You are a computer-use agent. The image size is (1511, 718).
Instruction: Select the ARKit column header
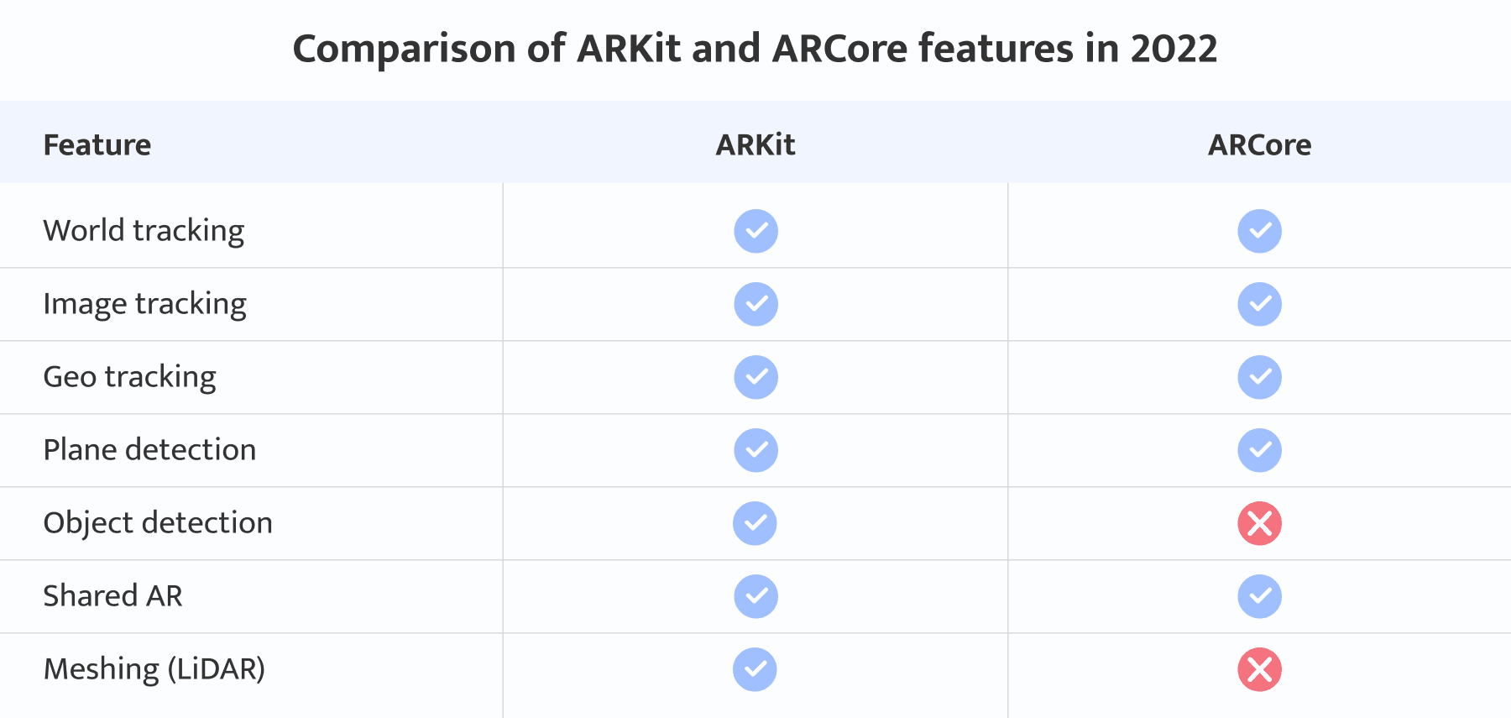click(755, 145)
